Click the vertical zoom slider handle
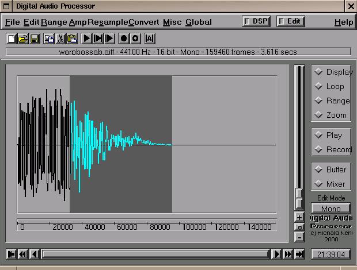Screen dimensions: 357x270 coord(299,198)
